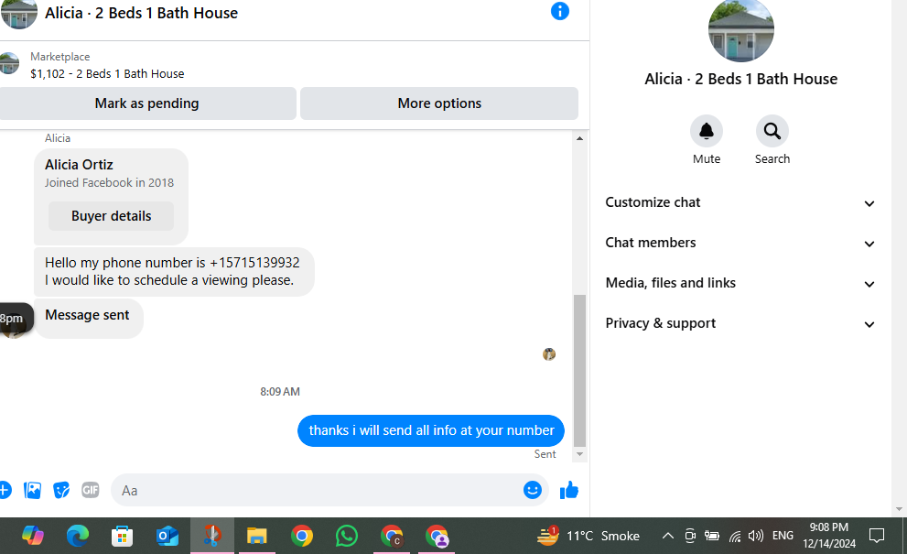Click the Aa message input field
Image resolution: width=907 pixels, height=554 pixels.
point(317,490)
